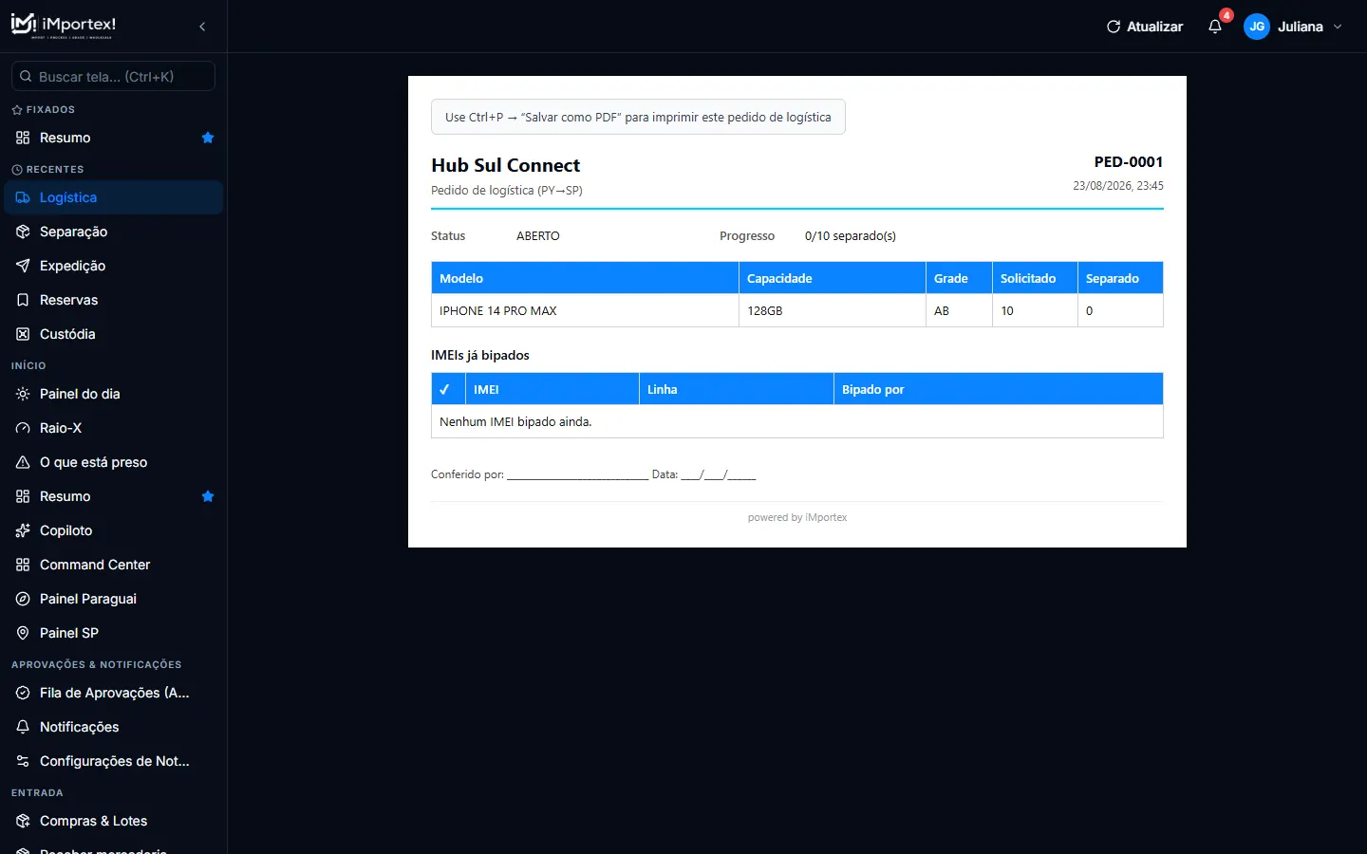Open the Logística icon in Recentes
Viewport: 1367px width, 854px height.
(x=23, y=197)
